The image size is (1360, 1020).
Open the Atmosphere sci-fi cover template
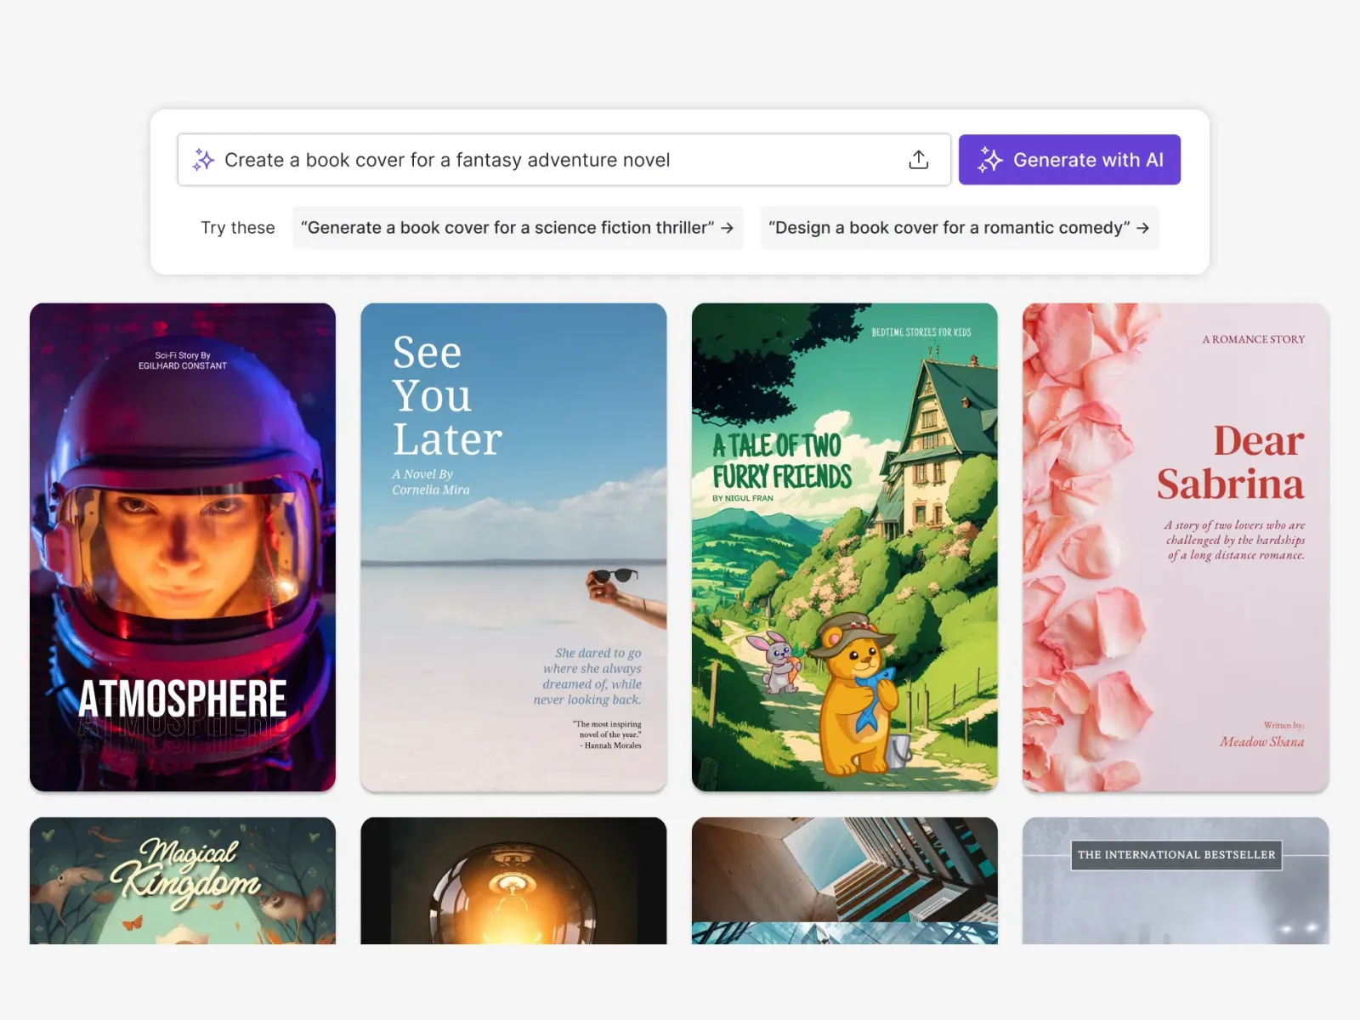[x=183, y=547]
